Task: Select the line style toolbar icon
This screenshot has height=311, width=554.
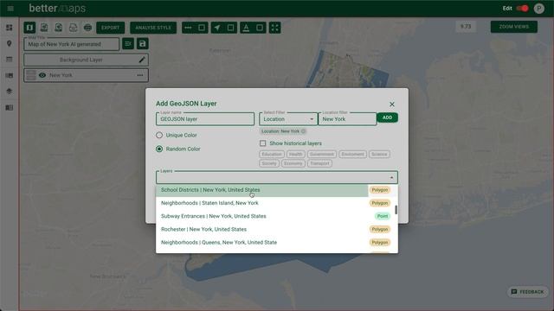Action: 188,28
